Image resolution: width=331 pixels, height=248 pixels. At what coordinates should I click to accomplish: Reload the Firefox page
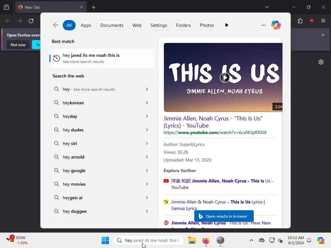(31, 21)
